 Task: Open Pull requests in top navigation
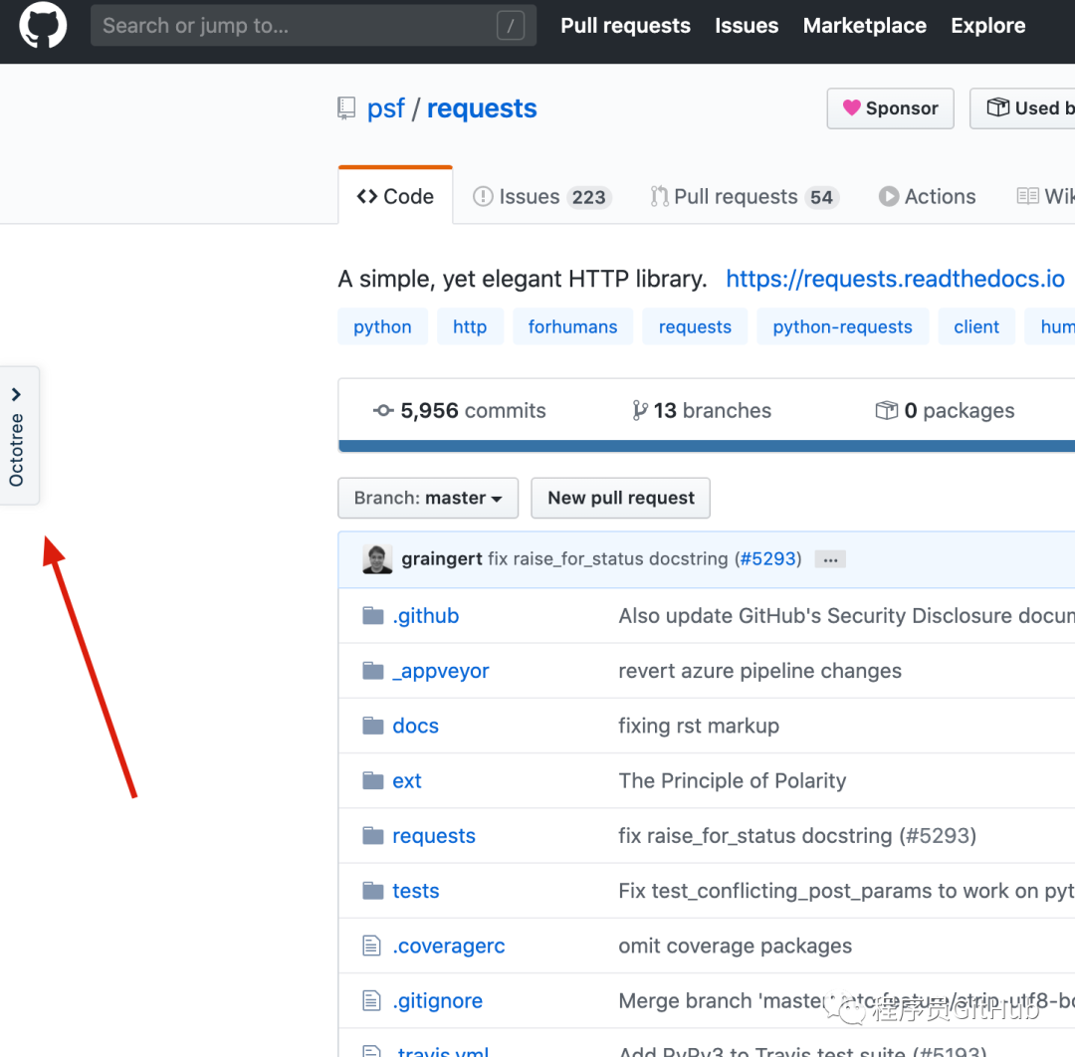click(x=625, y=25)
